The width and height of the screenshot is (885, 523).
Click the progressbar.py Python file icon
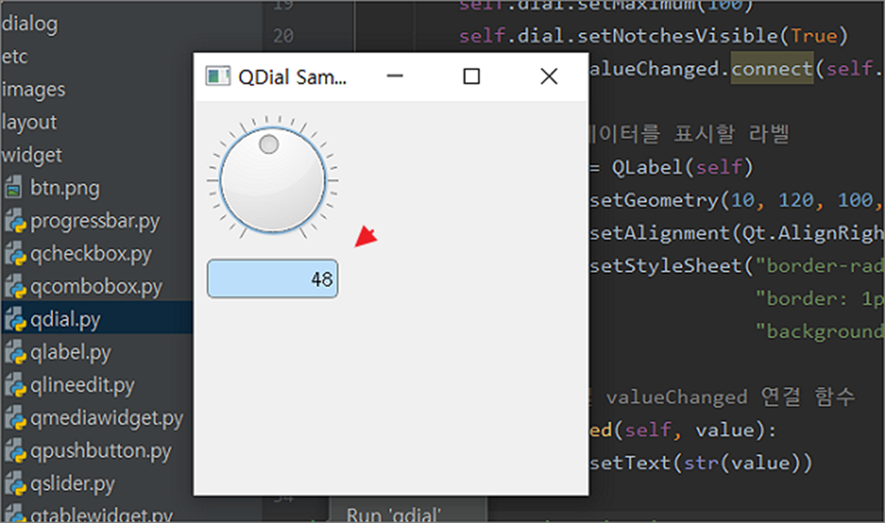16,221
